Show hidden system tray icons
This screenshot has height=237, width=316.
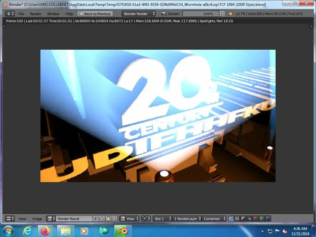(262, 231)
